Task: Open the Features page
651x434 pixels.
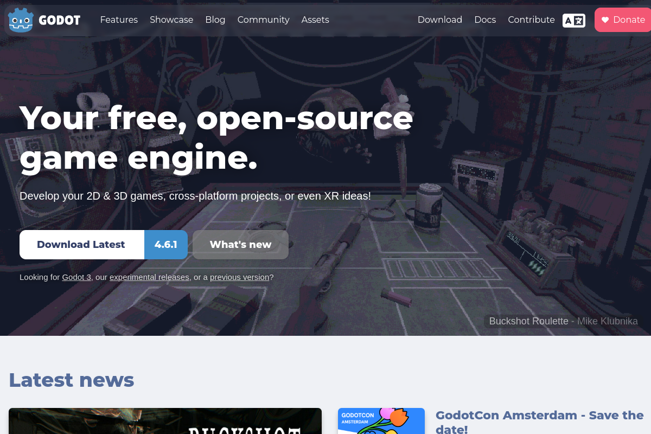Action: [x=119, y=20]
